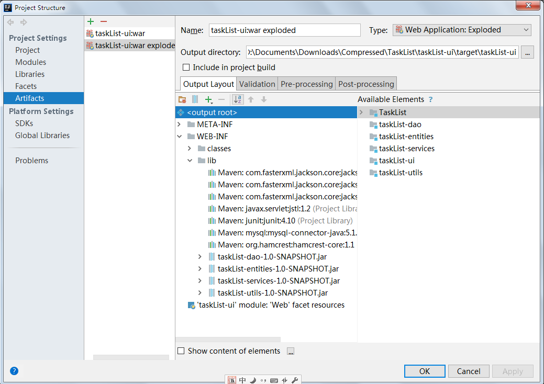The height and width of the screenshot is (384, 544).
Task: Click the Output directory path field
Action: [382, 52]
